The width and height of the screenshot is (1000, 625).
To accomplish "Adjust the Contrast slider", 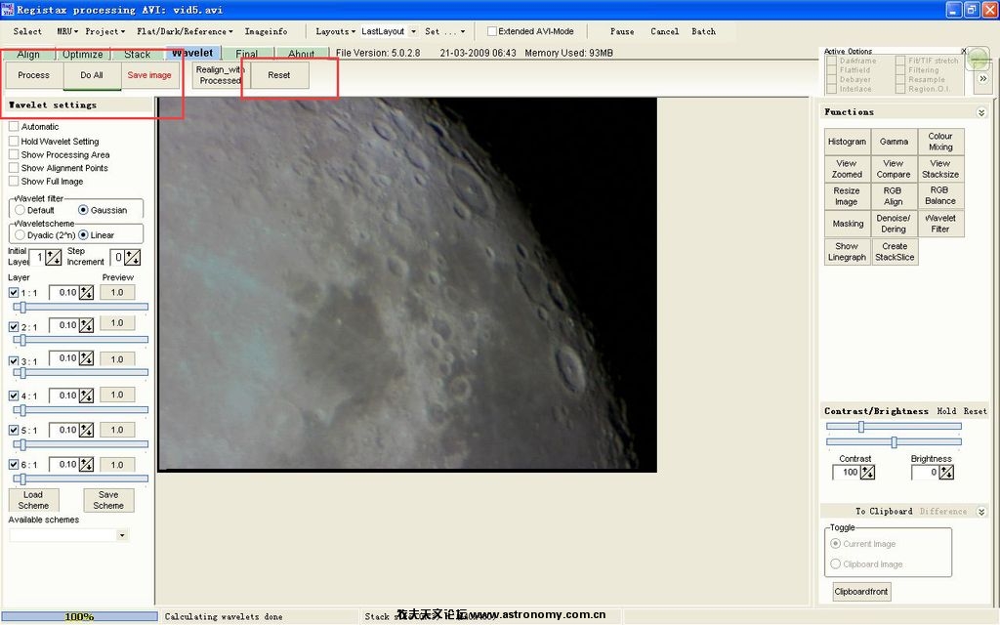I will [894, 427].
